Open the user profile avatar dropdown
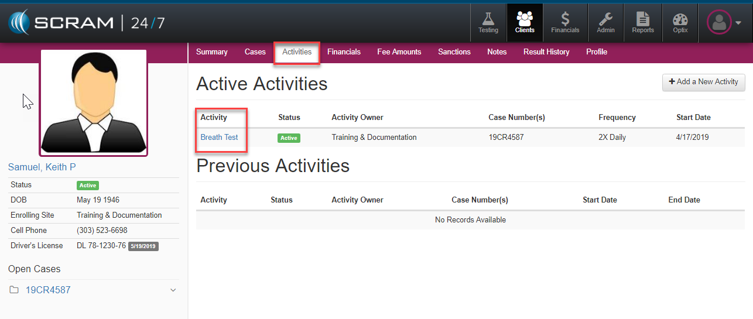The height and width of the screenshot is (319, 753). tap(724, 23)
